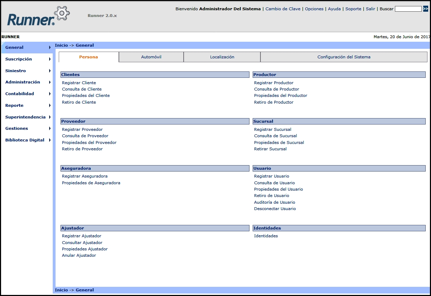Click Salir to log out
Screen dimensions: 431x296
click(370, 9)
